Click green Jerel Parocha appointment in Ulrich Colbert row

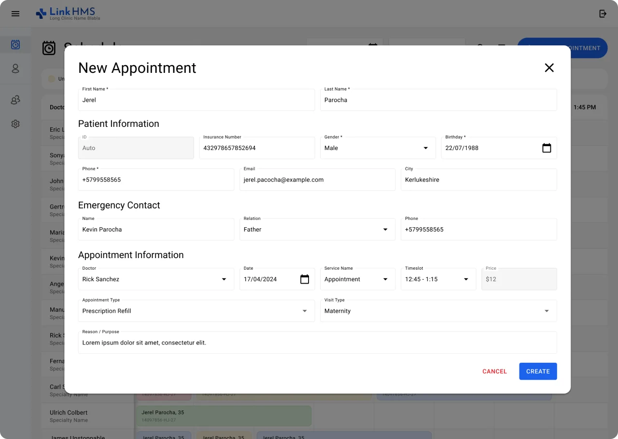(224, 416)
